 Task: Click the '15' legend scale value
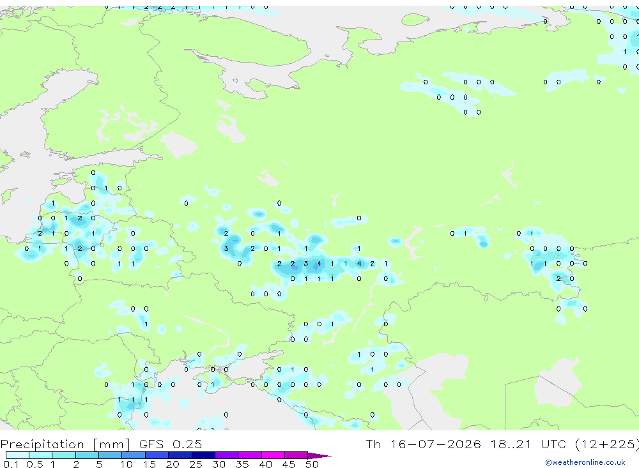[150, 464]
